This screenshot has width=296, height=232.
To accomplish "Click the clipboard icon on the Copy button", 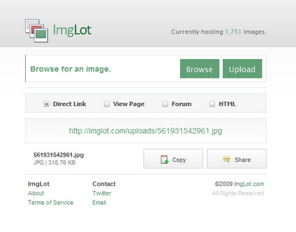I will point(165,159).
